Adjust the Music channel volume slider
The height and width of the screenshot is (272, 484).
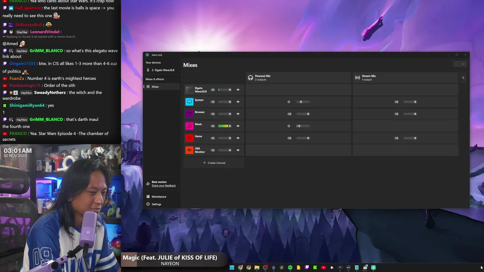[225, 126]
